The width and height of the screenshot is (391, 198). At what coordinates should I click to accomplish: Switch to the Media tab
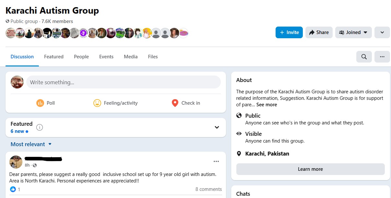click(x=131, y=57)
